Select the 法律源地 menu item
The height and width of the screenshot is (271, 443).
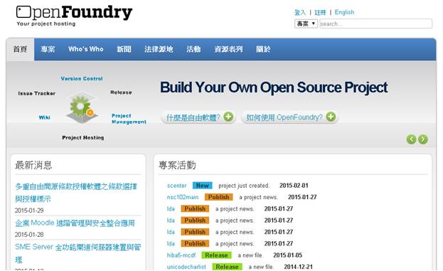(x=159, y=49)
